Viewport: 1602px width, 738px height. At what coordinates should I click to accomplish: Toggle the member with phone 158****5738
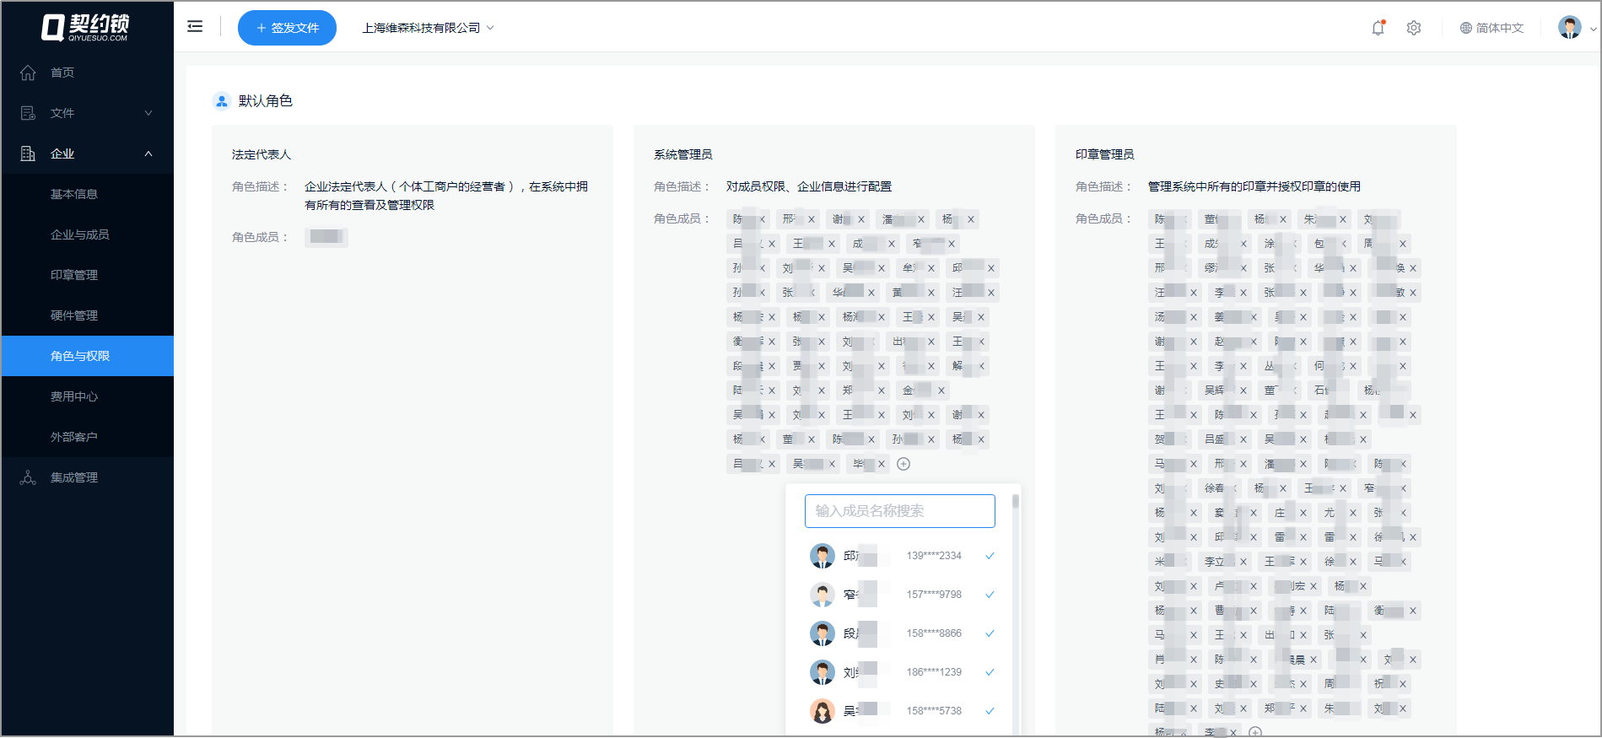(x=903, y=711)
